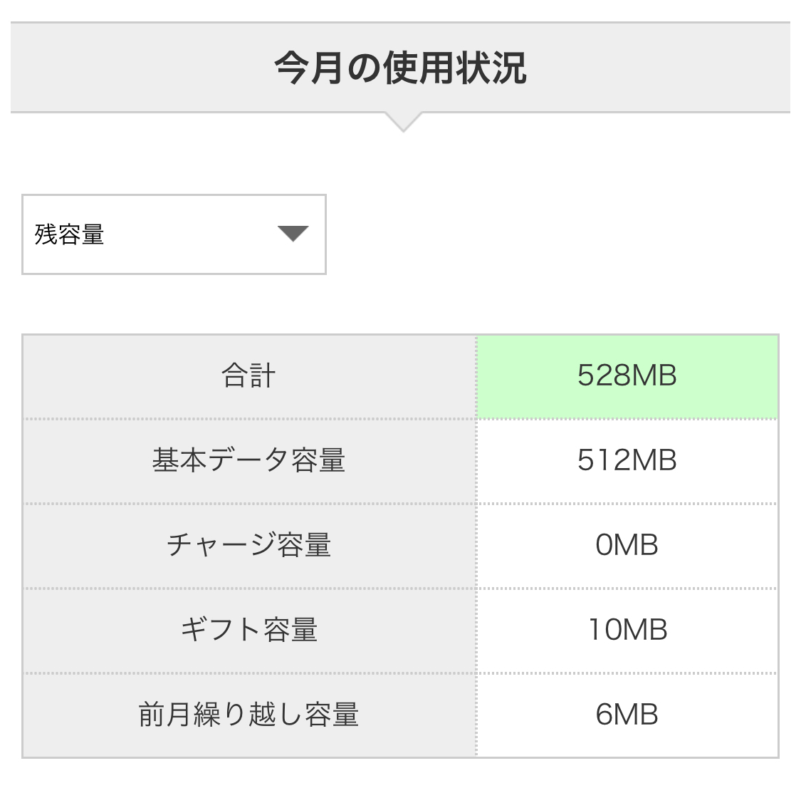801x788 pixels.
Task: Click the 残容量 text in the select box
Action: coord(70,234)
